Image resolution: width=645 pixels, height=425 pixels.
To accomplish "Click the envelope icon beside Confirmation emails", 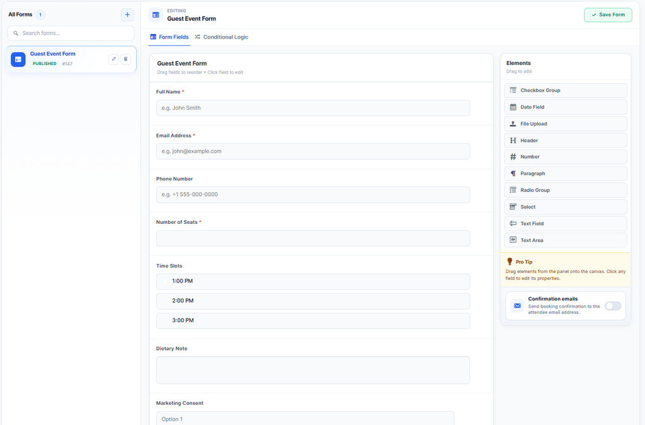I will click(518, 306).
